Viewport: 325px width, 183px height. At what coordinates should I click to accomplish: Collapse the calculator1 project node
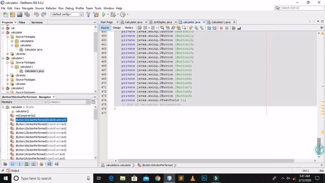pyautogui.click(x=3, y=58)
